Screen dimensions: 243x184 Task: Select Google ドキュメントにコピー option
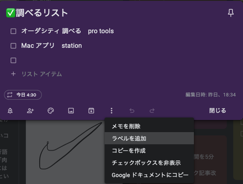click(149, 175)
